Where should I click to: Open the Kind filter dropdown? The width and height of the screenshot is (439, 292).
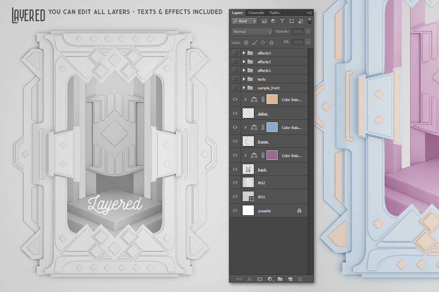[244, 21]
